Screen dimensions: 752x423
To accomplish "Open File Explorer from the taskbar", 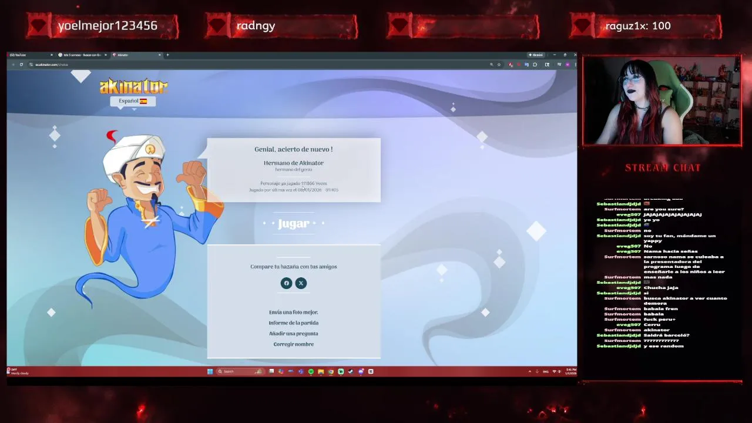I will tap(321, 371).
